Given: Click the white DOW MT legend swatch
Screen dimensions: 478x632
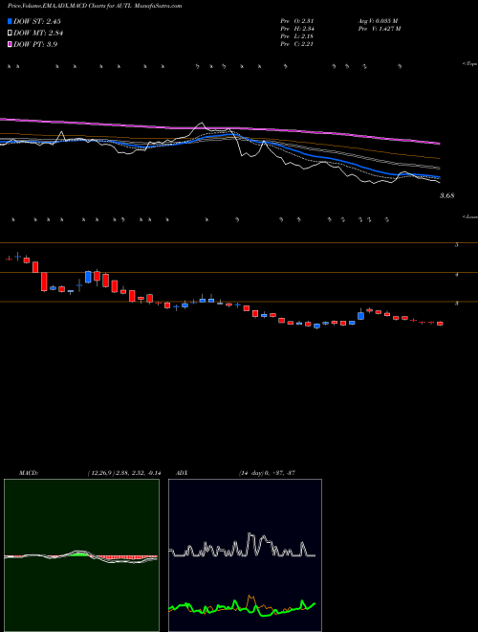Looking at the screenshot, I should coord(10,34).
